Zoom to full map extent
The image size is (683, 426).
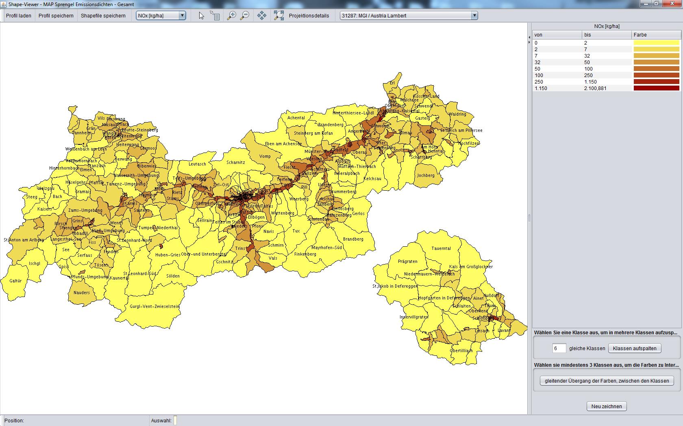coord(278,16)
